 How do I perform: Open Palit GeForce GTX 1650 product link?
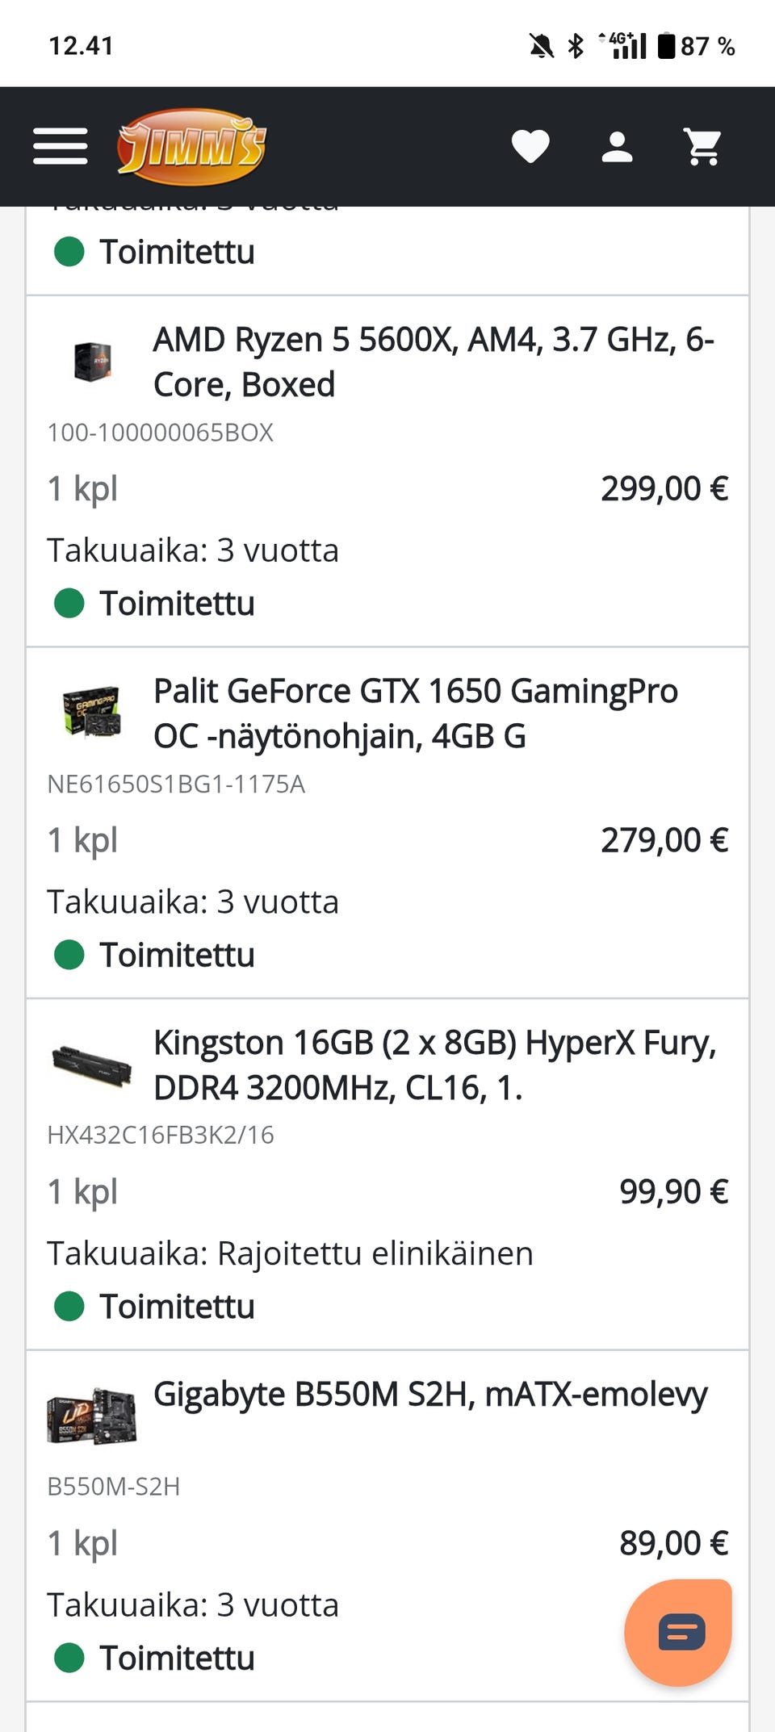(x=416, y=713)
